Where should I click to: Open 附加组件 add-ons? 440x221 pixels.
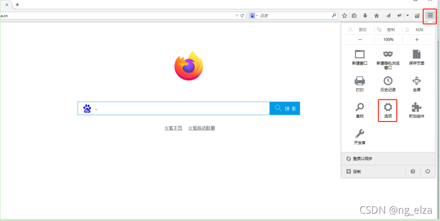tap(417, 110)
